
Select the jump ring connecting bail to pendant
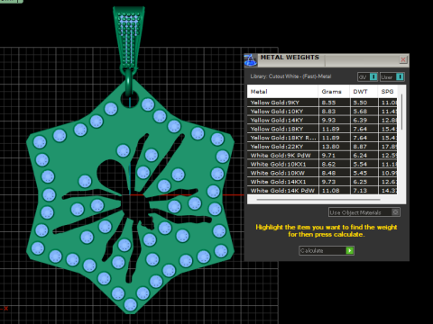pyautogui.click(x=129, y=82)
